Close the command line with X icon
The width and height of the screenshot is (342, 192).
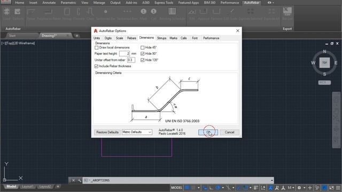tap(73, 180)
